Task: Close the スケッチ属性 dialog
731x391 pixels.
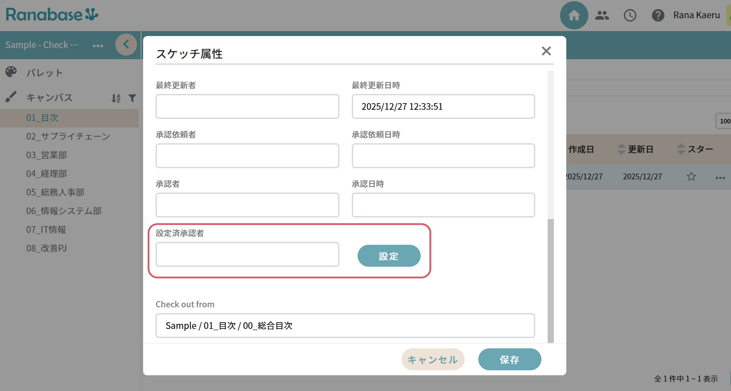Action: (x=546, y=51)
